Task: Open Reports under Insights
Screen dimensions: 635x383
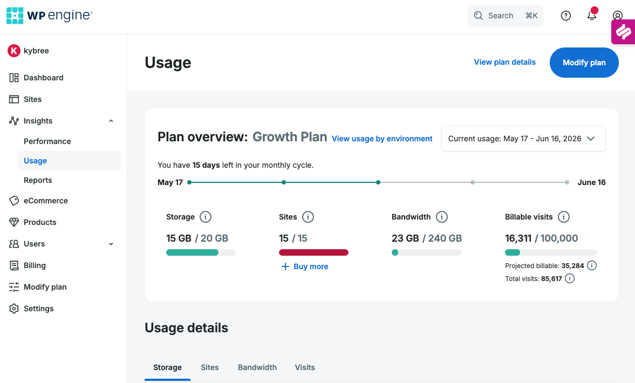Action: point(38,180)
